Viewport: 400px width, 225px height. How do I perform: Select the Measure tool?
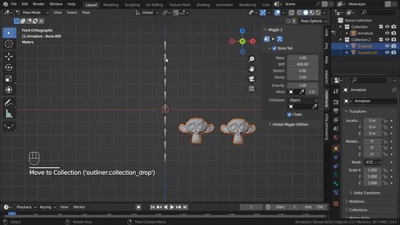(9, 114)
